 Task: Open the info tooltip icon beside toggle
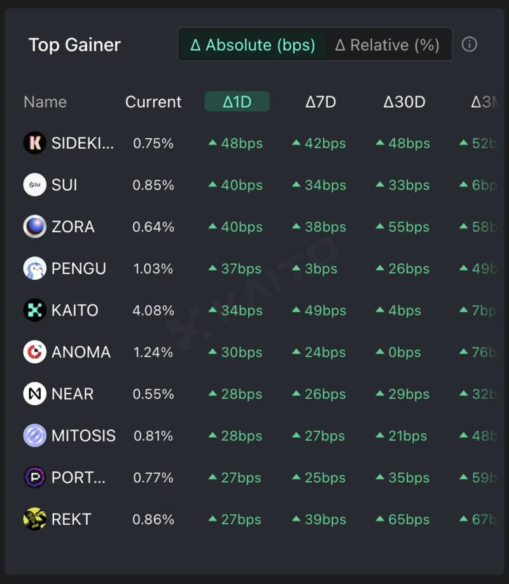tap(470, 45)
